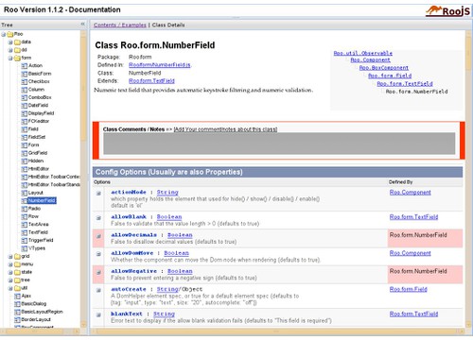Viewport: 473px width, 340px height.
Task: Click the GridField class icon
Action: pos(25,153)
